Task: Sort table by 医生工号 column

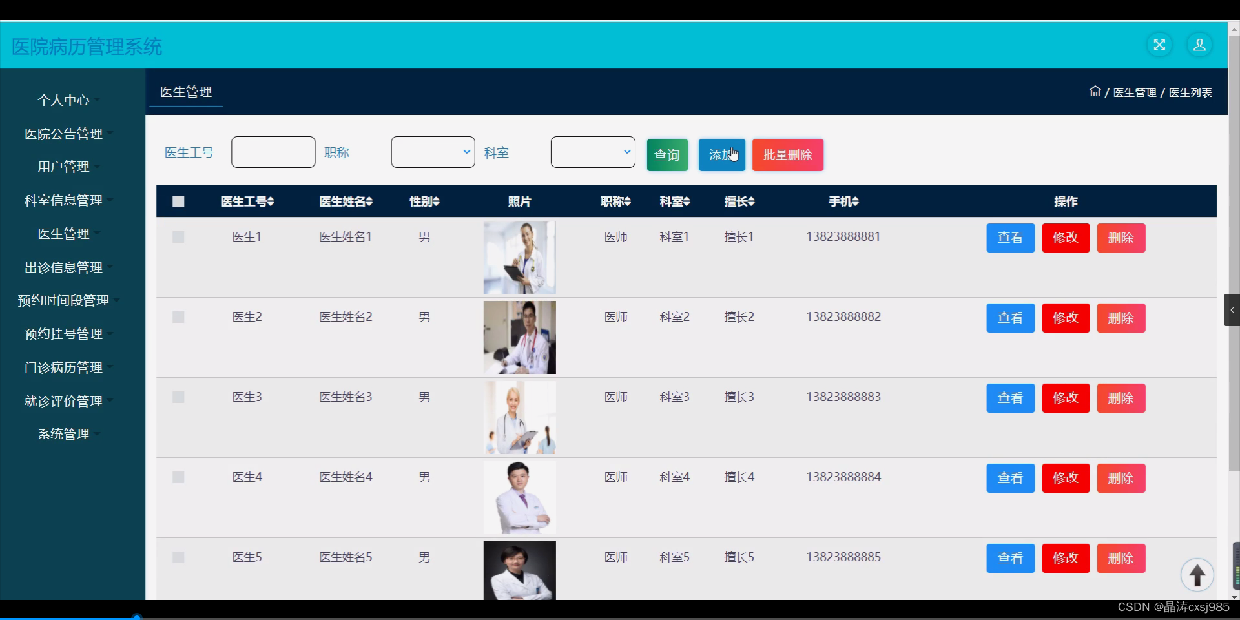Action: click(247, 201)
